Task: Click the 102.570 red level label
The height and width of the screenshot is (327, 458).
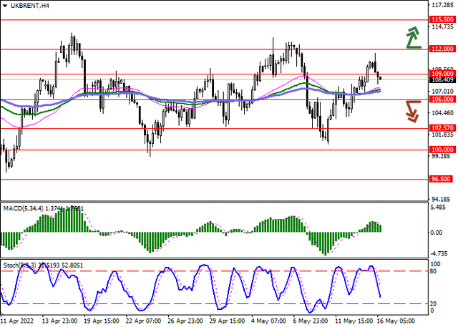Action: (x=442, y=128)
